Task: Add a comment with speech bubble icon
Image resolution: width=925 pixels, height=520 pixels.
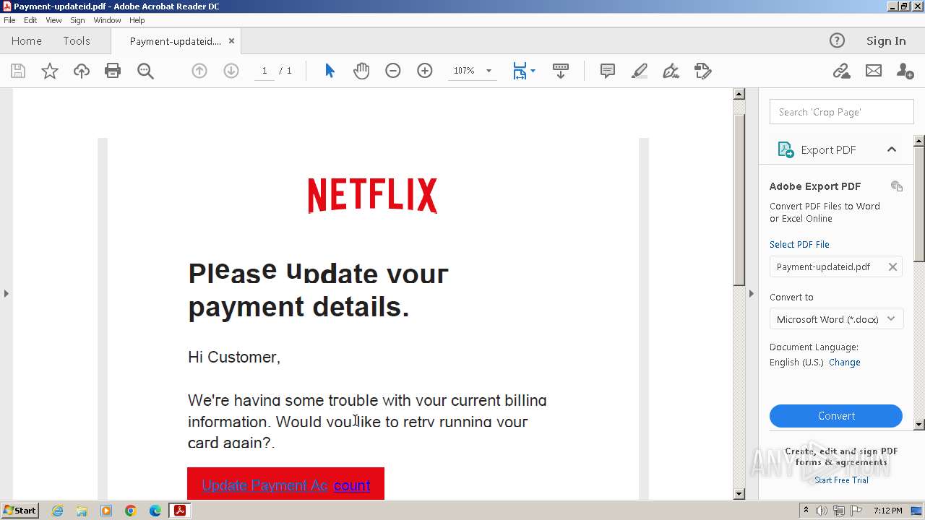Action: coord(608,71)
